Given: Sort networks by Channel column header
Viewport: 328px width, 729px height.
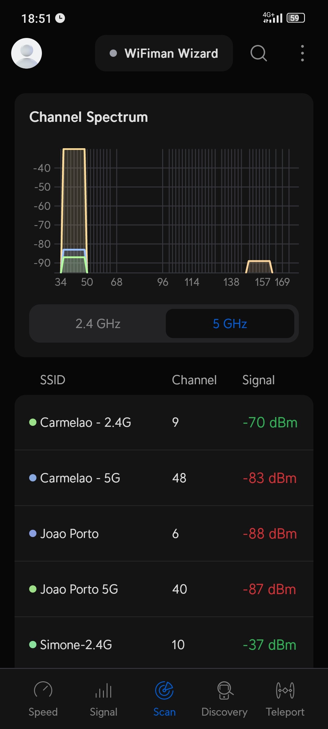Looking at the screenshot, I should [x=194, y=380].
